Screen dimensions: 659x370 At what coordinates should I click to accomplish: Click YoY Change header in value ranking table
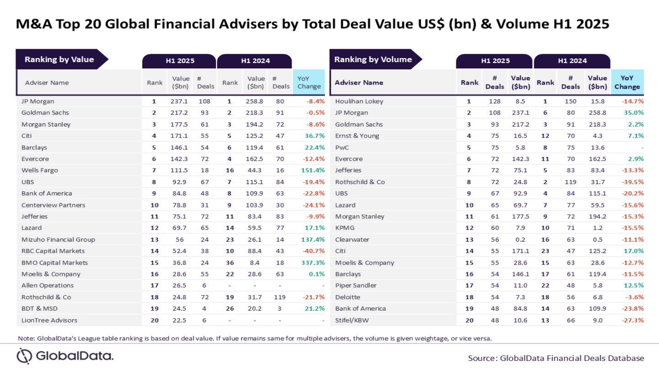coord(309,83)
